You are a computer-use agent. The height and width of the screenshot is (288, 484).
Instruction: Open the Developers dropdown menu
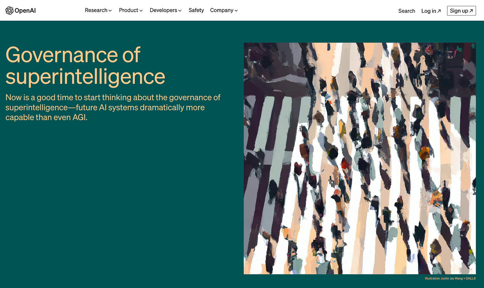click(166, 10)
